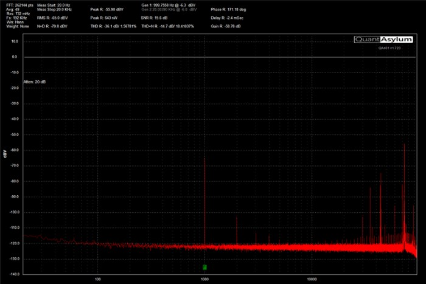Click the dimmed Gen 2 line
Viewport: 426px width, 284px height.
tap(169, 10)
